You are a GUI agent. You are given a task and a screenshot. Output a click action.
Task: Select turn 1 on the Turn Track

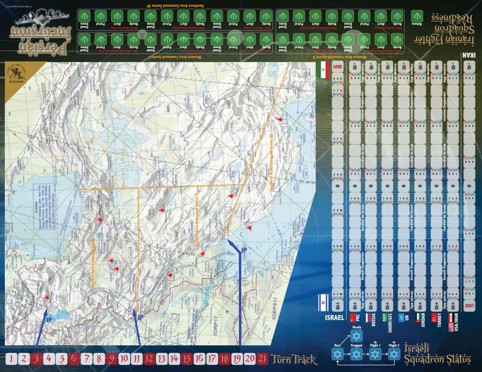pos(12,359)
